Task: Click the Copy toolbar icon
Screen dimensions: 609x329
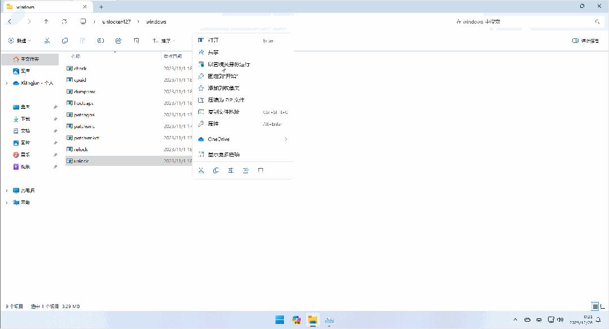Action: tap(64, 41)
